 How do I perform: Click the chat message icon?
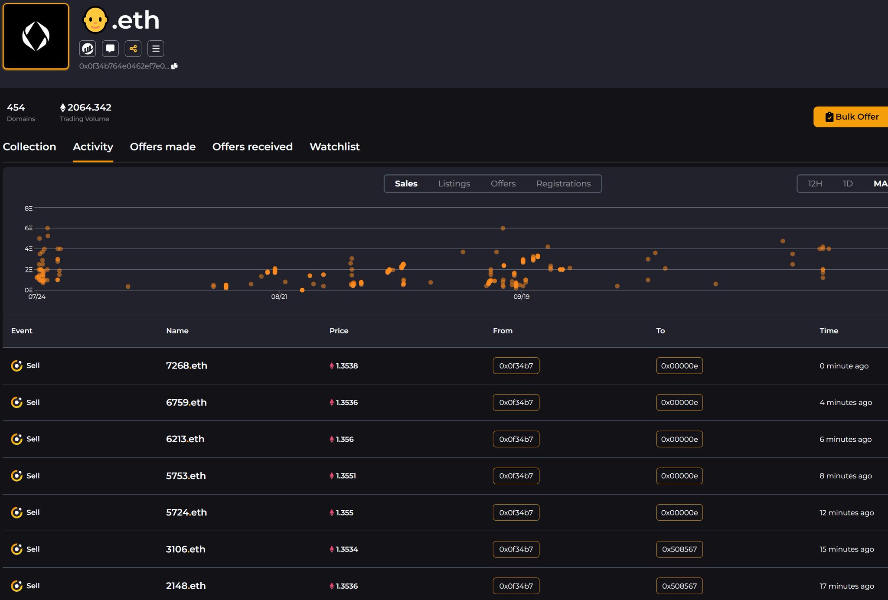(110, 49)
